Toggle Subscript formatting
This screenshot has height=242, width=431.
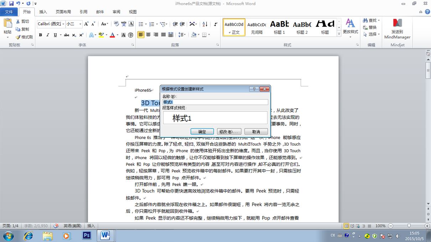pos(74,35)
